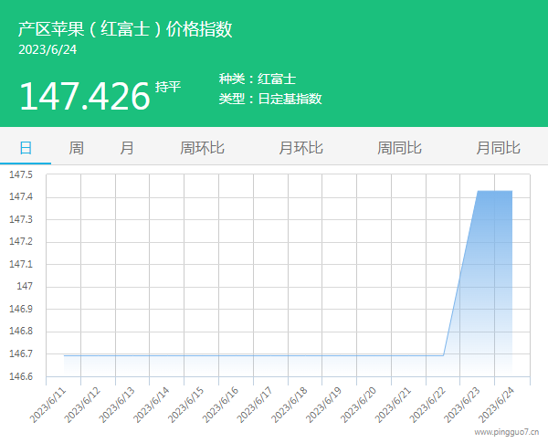Switch to the 周 (weekly) tab
This screenshot has width=548, height=443.
(77, 147)
